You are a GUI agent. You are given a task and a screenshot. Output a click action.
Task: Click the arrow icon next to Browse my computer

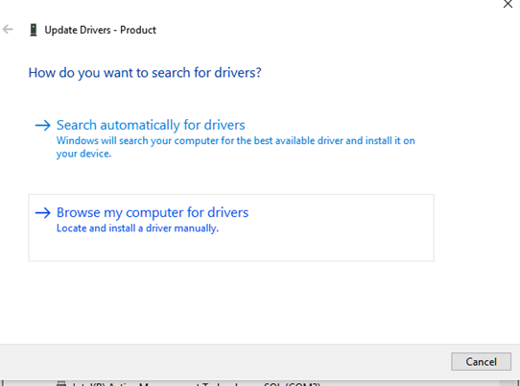coord(43,213)
